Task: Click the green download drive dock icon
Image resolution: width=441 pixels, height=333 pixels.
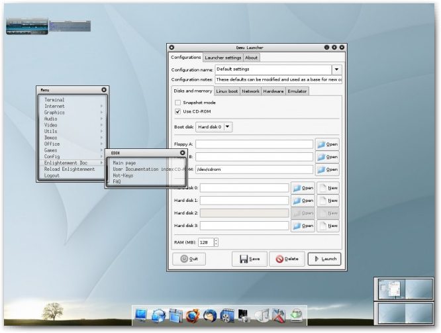Action: pos(296,316)
